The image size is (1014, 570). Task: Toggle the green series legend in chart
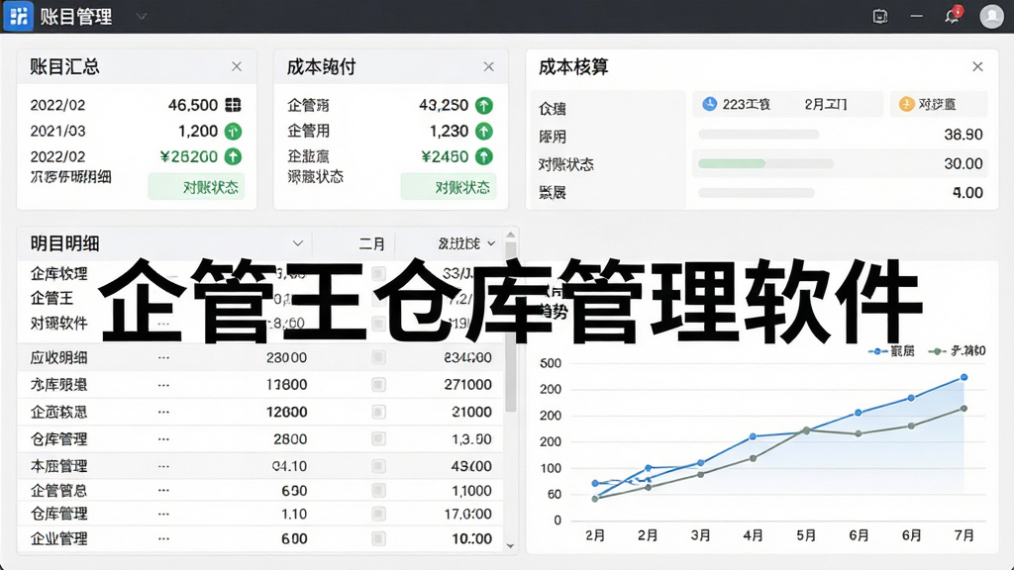(x=958, y=351)
